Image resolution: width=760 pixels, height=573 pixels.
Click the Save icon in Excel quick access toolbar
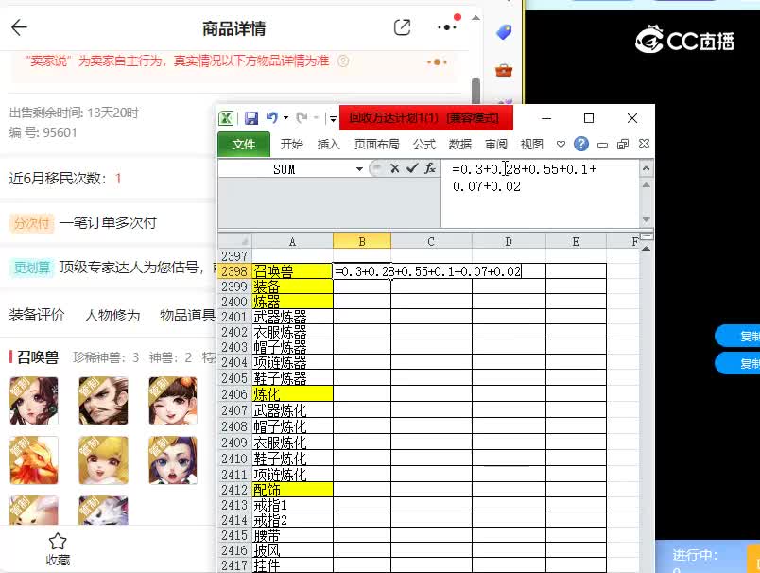click(x=250, y=117)
